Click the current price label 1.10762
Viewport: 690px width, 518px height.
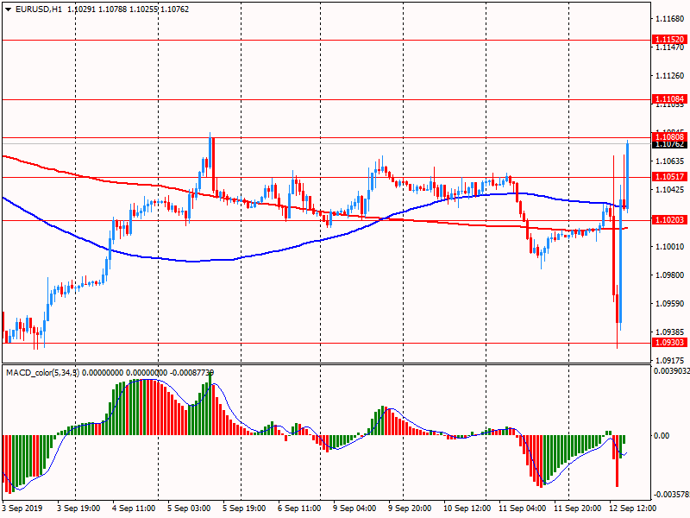(x=669, y=144)
